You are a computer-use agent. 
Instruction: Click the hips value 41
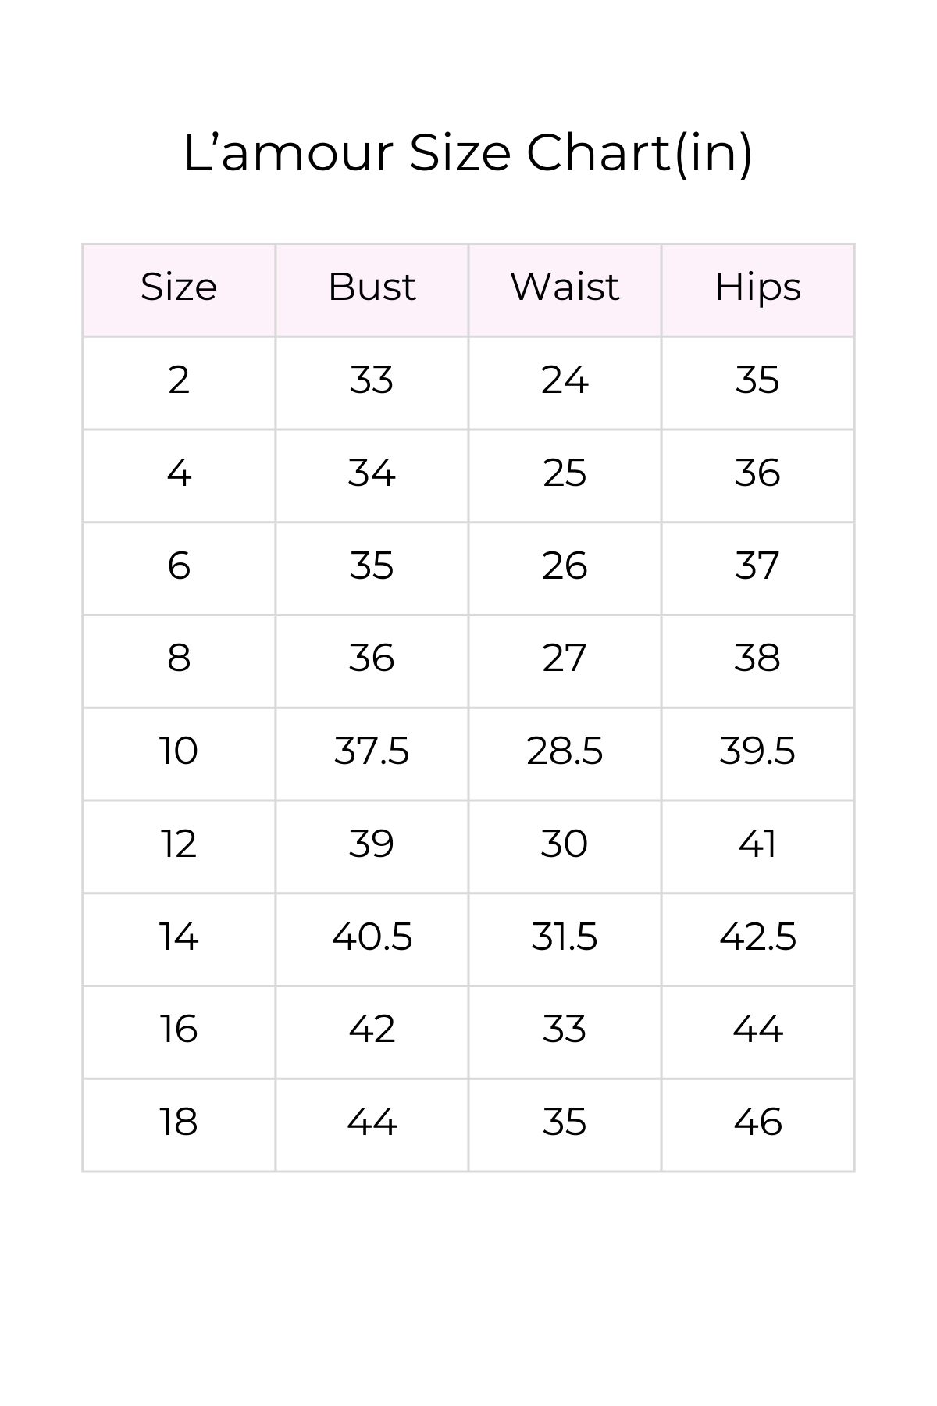(x=757, y=844)
